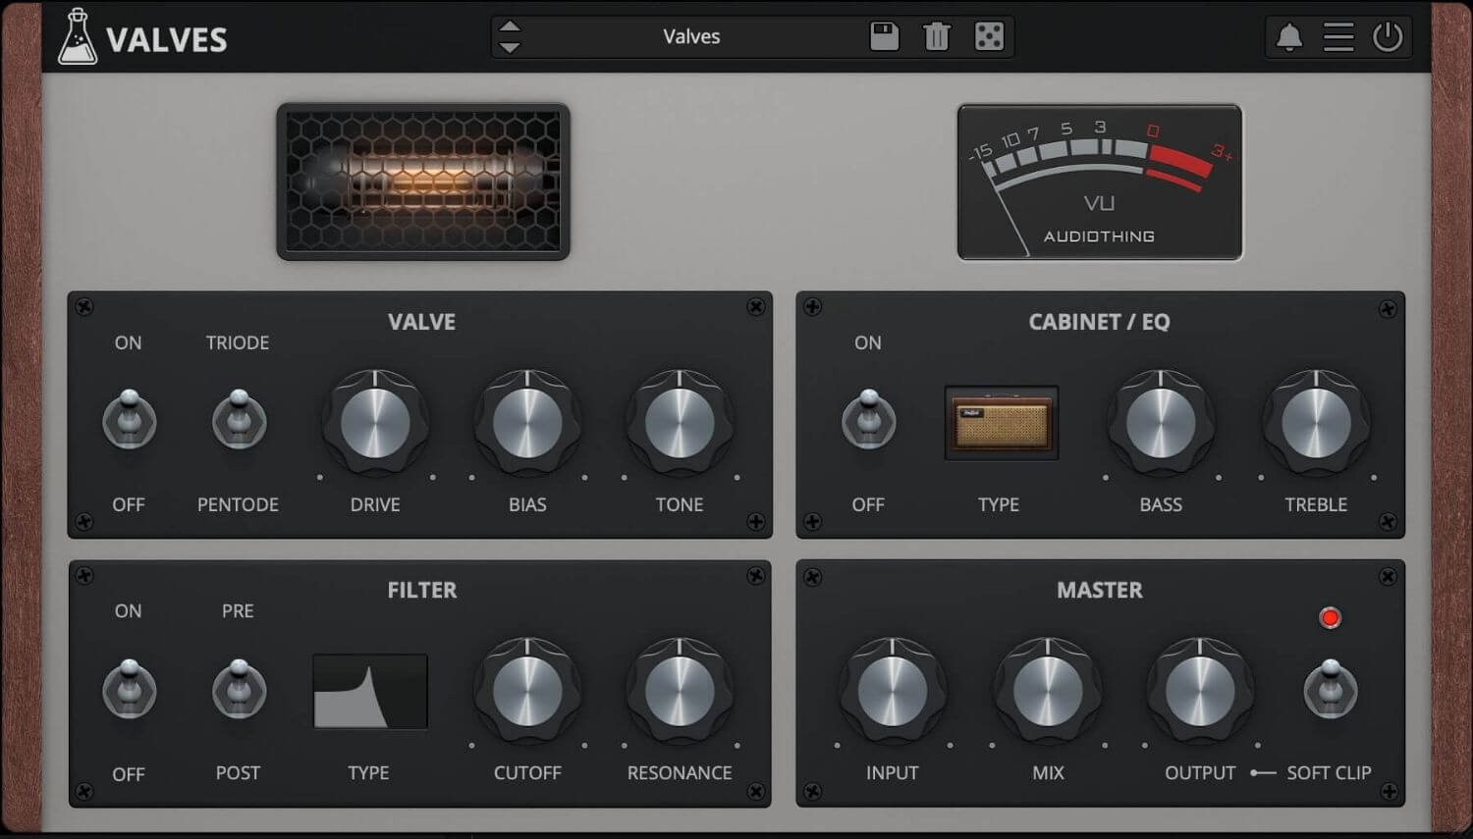Toggle the Soft Clip switch
This screenshot has height=839, width=1473.
pos(1330,689)
